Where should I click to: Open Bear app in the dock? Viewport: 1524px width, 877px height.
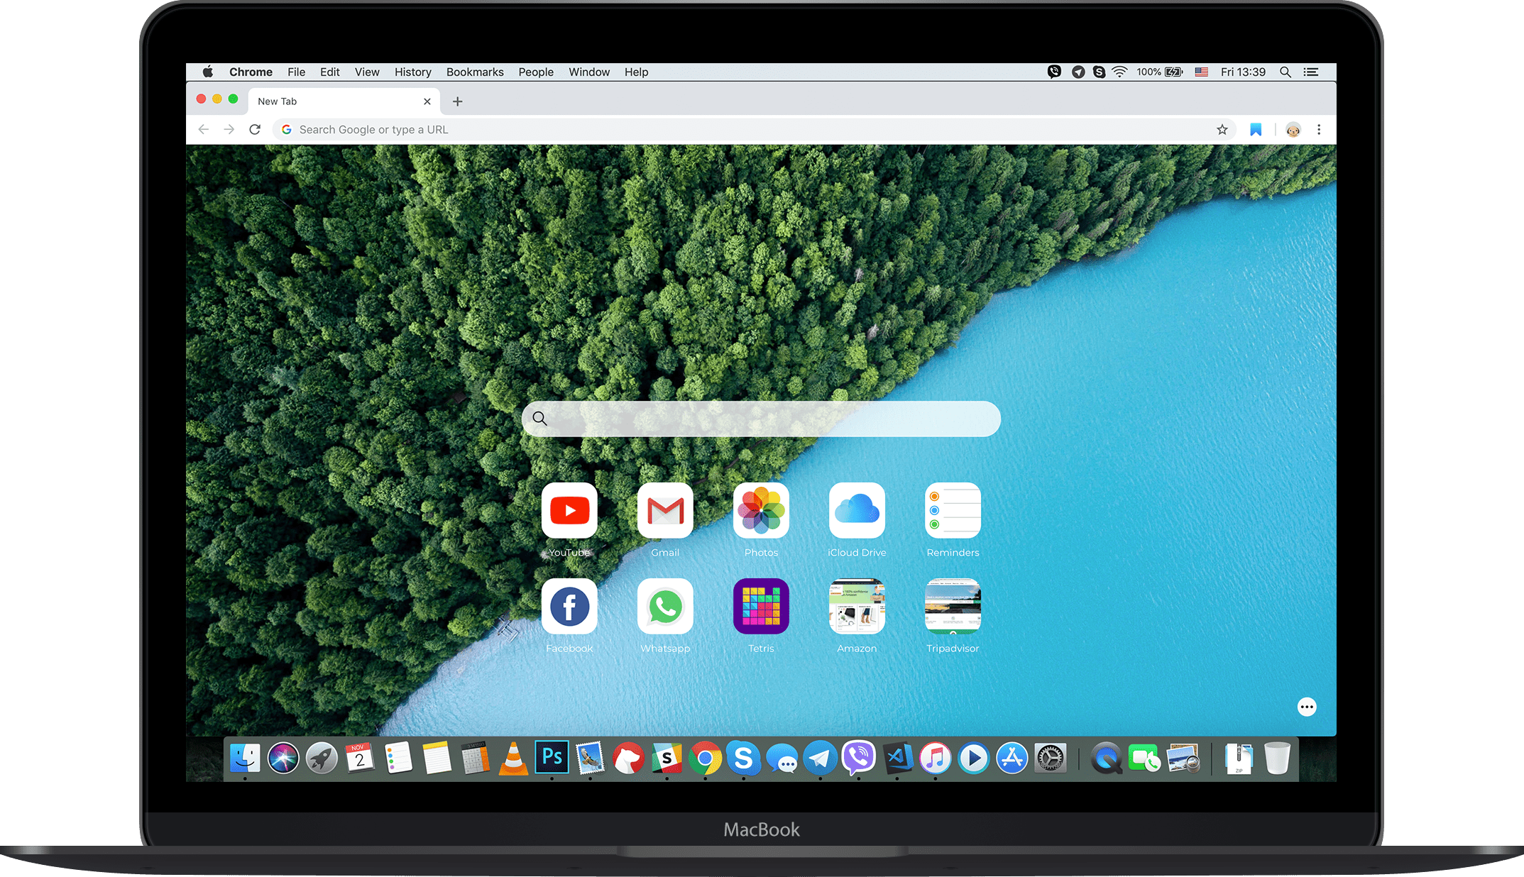point(628,759)
